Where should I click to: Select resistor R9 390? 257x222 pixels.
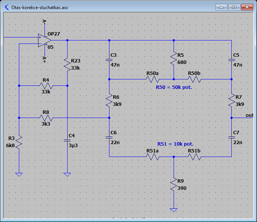[x=174, y=184]
